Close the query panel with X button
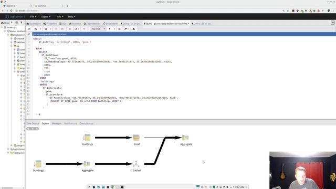This screenshot has height=189, width=336. pos(333,23)
